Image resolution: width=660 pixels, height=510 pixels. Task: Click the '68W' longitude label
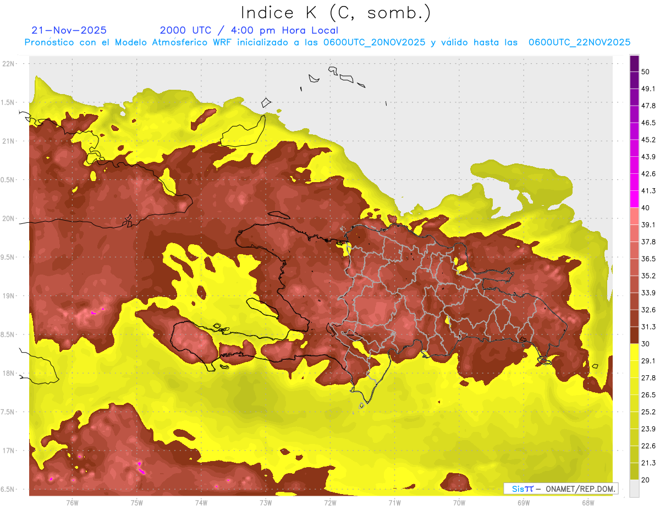click(588, 503)
